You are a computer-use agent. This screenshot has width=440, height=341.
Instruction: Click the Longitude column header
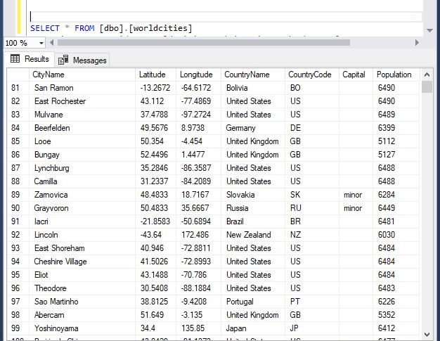coord(195,75)
